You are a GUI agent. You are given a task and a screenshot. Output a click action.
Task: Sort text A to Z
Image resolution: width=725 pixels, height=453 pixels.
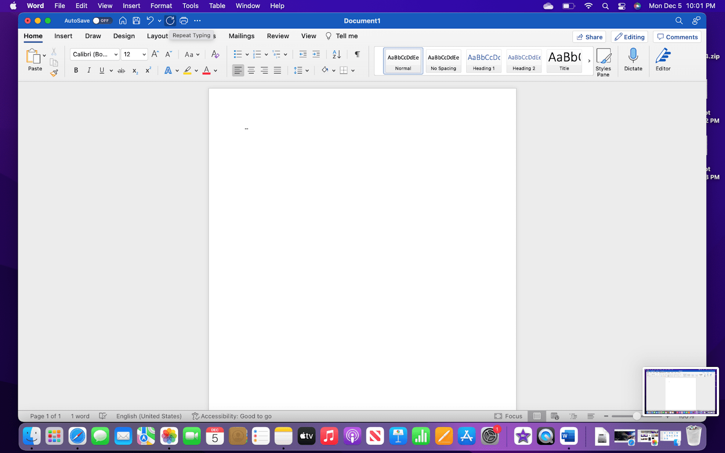click(x=337, y=54)
